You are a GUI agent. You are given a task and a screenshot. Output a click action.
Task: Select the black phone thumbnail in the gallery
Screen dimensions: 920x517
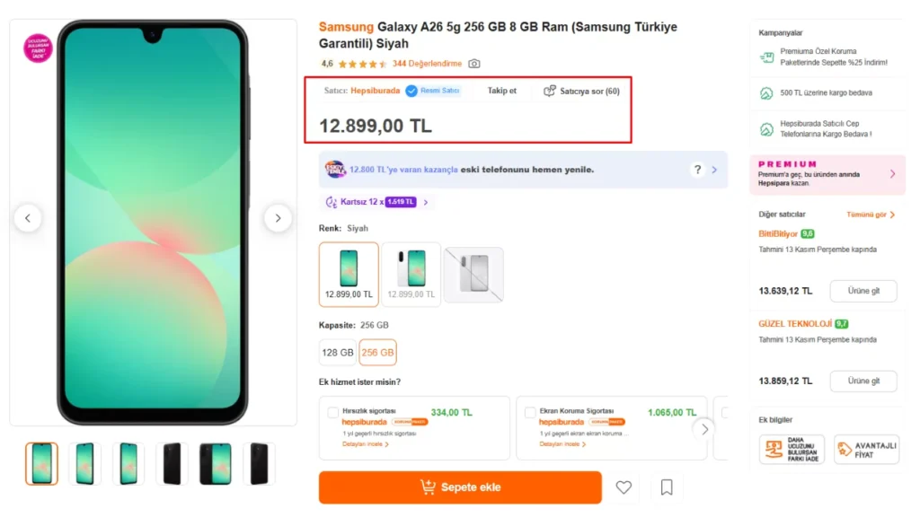point(171,461)
